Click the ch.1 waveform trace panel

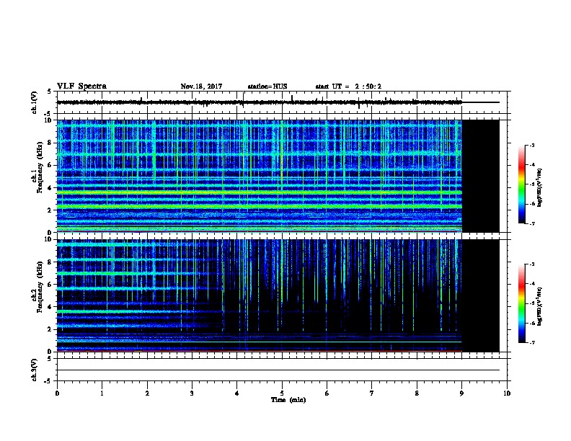(282, 102)
